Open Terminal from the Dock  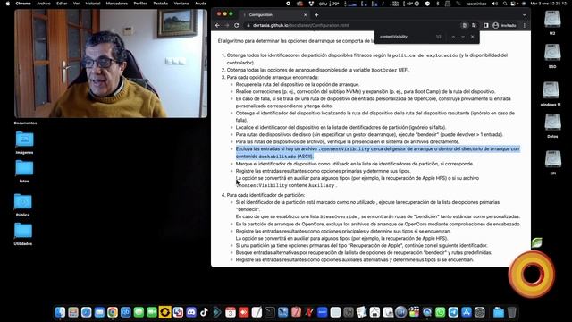pyautogui.click(x=270, y=312)
